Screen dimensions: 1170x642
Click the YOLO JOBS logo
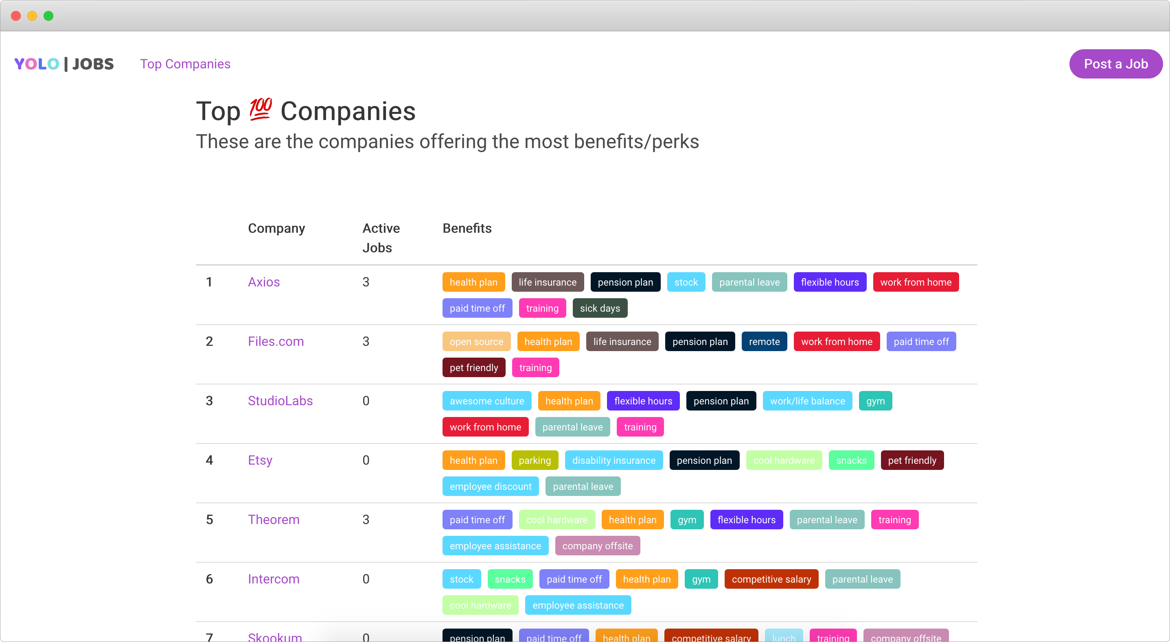64,64
